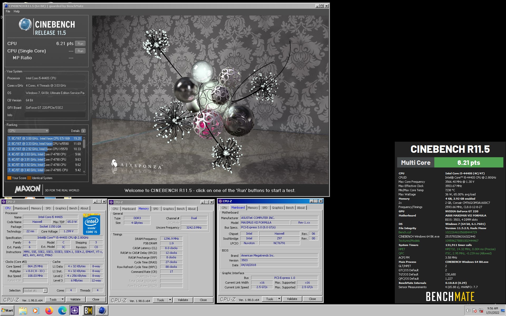Expand Tools dropdown arrow in first CPU-Z window

[62, 299]
